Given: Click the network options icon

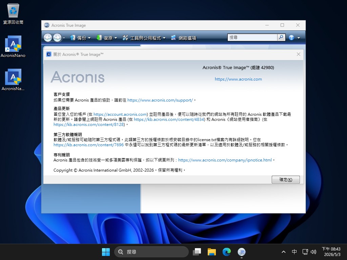Looking at the screenshot, I should tap(173, 38).
